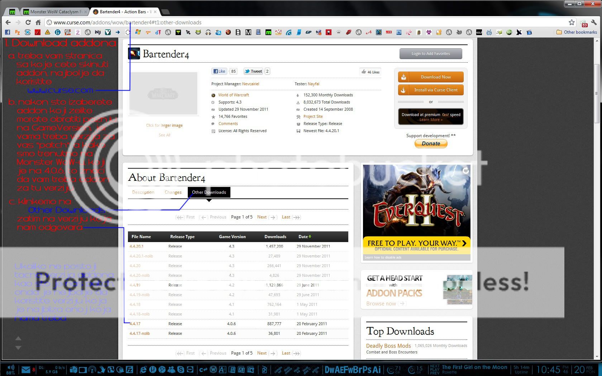
Task: Open tester Nayfal's profile link
Action: pos(314,84)
